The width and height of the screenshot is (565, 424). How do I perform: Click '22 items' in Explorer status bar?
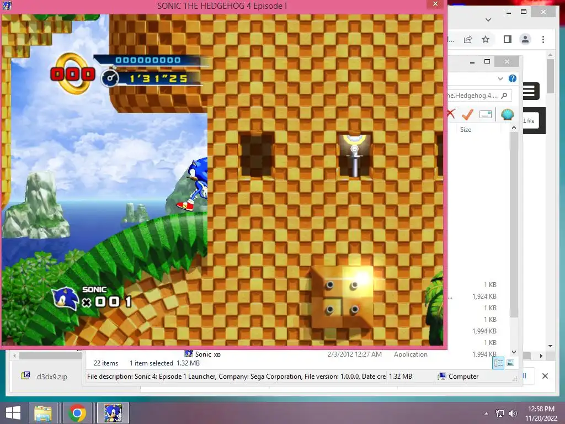click(105, 363)
